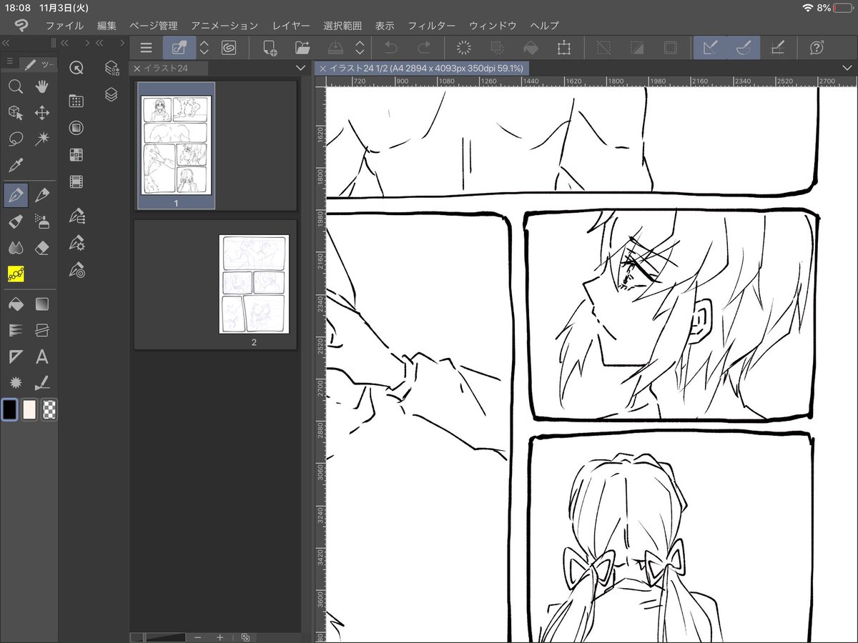Select the Fill bucket tool in tool palette
Image resolution: width=858 pixels, height=643 pixels.
click(x=16, y=304)
